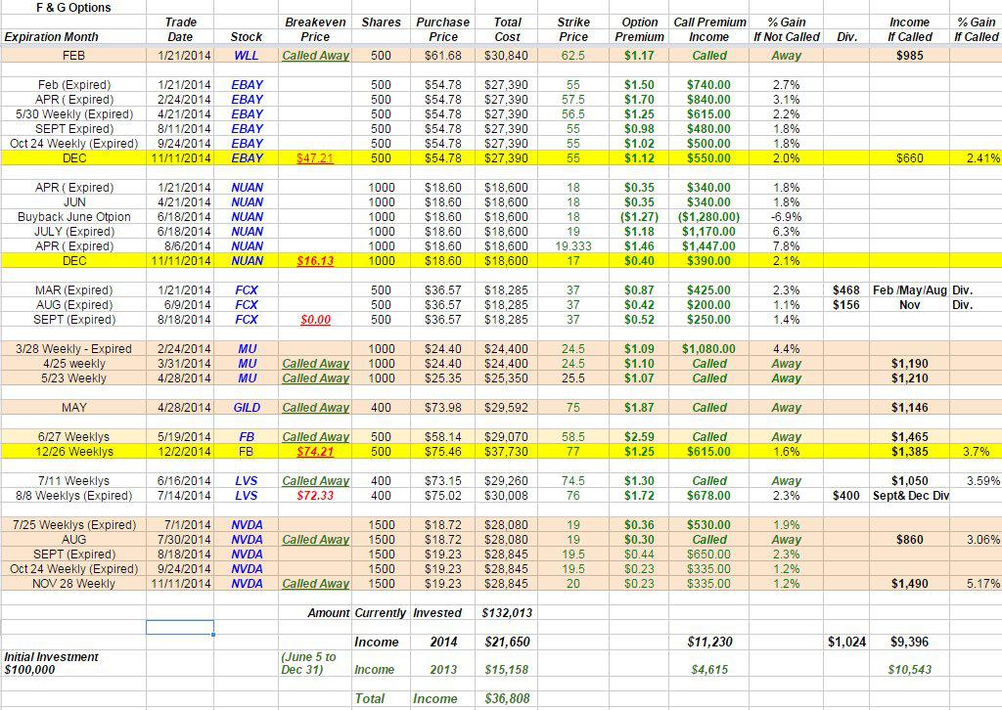The height and width of the screenshot is (710, 1002).
Task: Click the $36,808 total income cell
Action: (x=507, y=699)
